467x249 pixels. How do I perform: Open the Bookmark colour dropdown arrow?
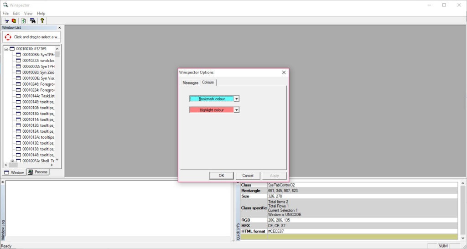(x=237, y=99)
